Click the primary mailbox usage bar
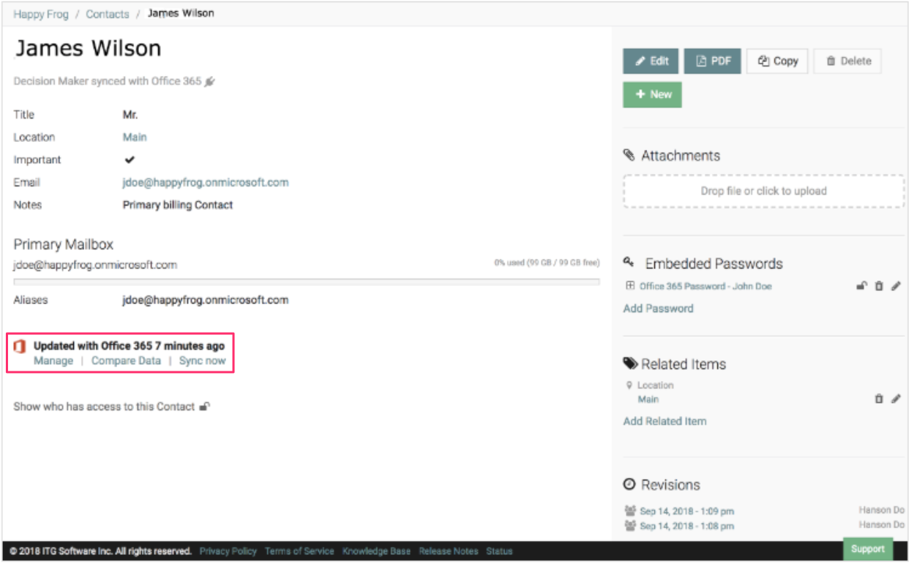 click(306, 281)
